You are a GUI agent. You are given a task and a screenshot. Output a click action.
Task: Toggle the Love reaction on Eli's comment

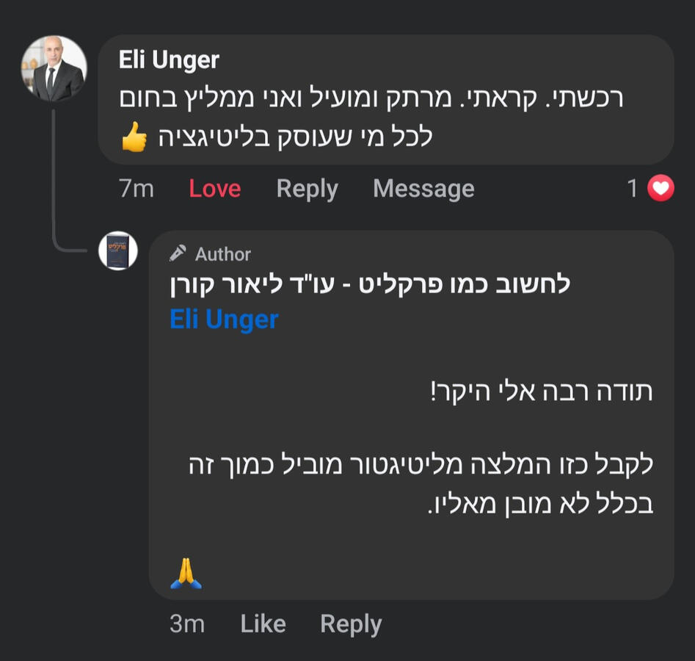pyautogui.click(x=214, y=189)
